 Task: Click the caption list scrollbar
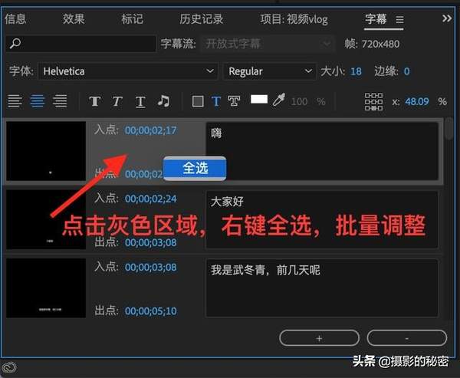(449, 129)
